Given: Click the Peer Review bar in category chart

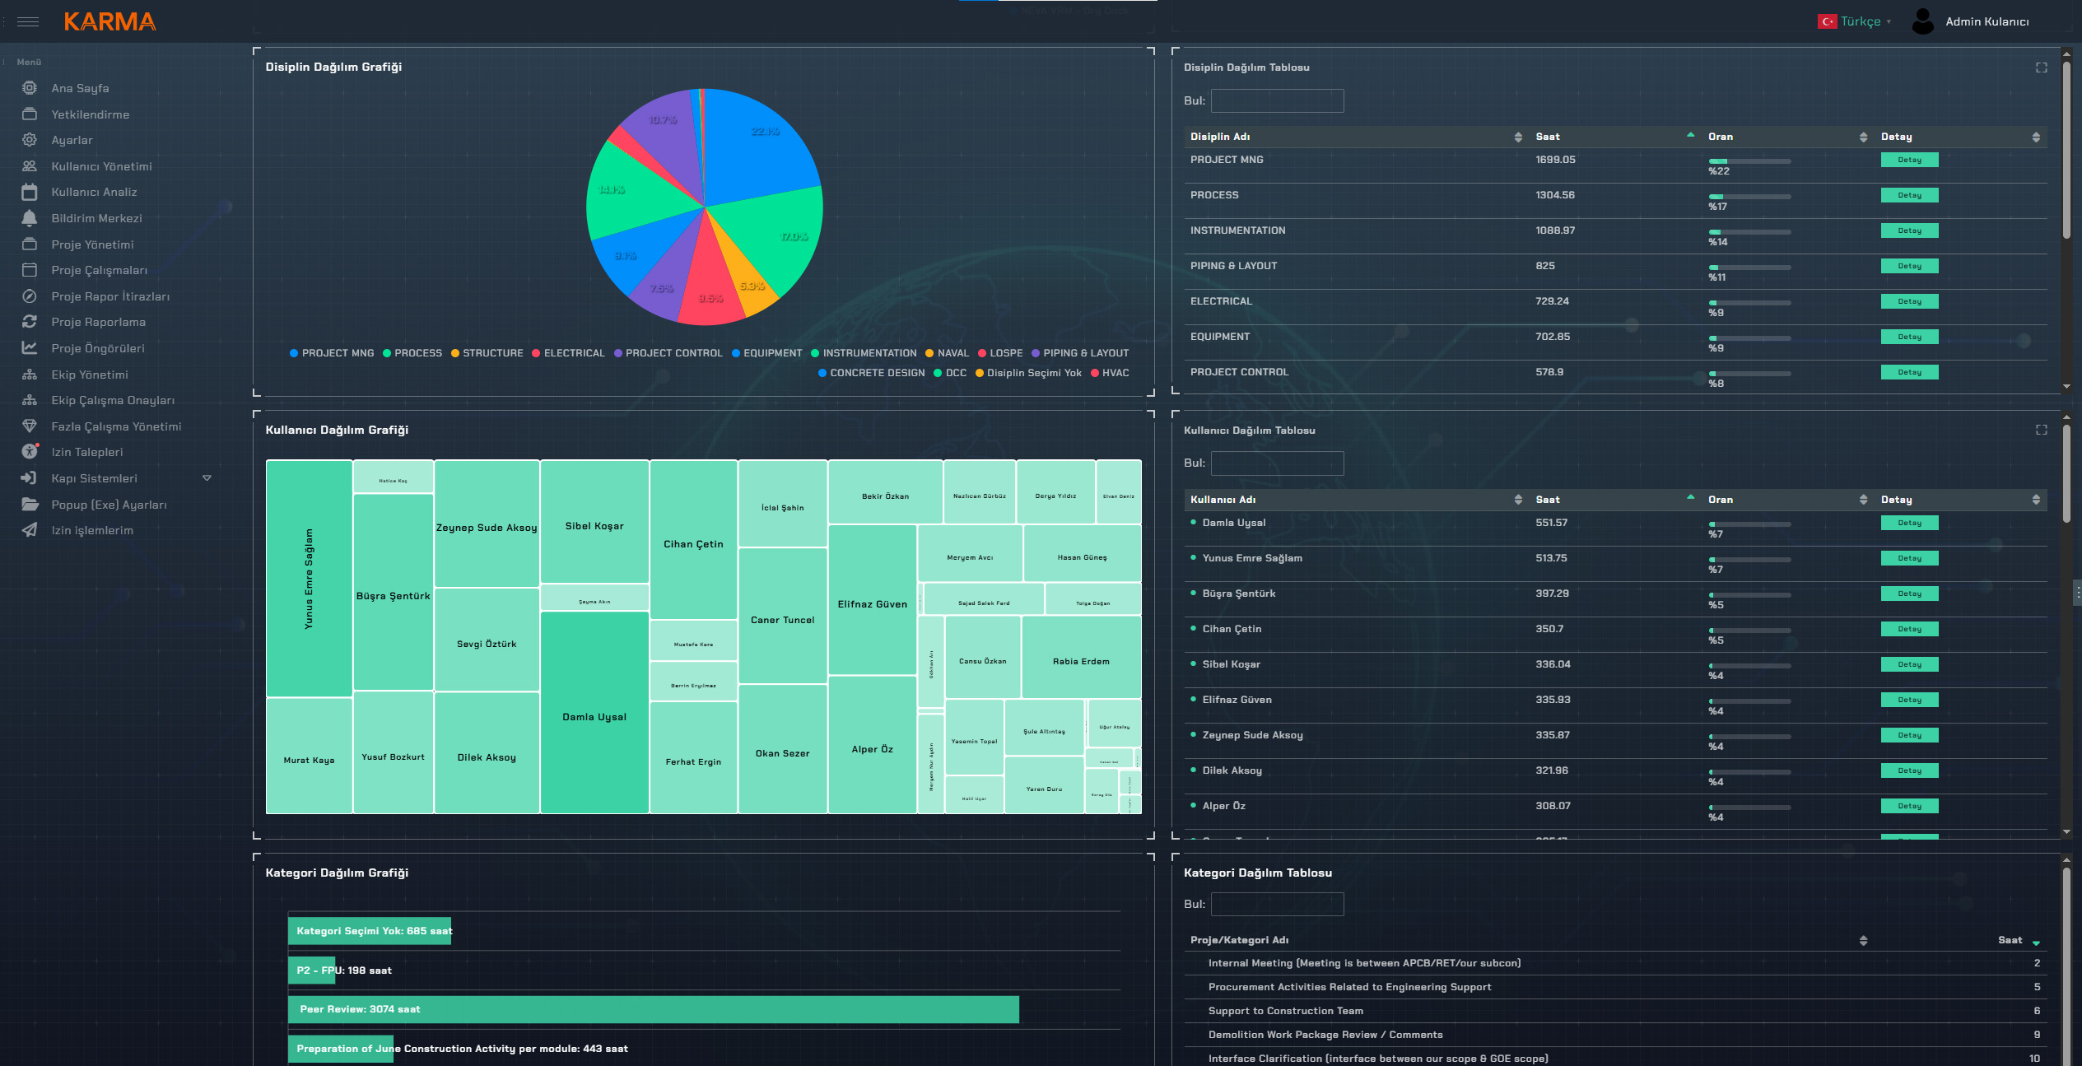Looking at the screenshot, I should pos(653,1009).
